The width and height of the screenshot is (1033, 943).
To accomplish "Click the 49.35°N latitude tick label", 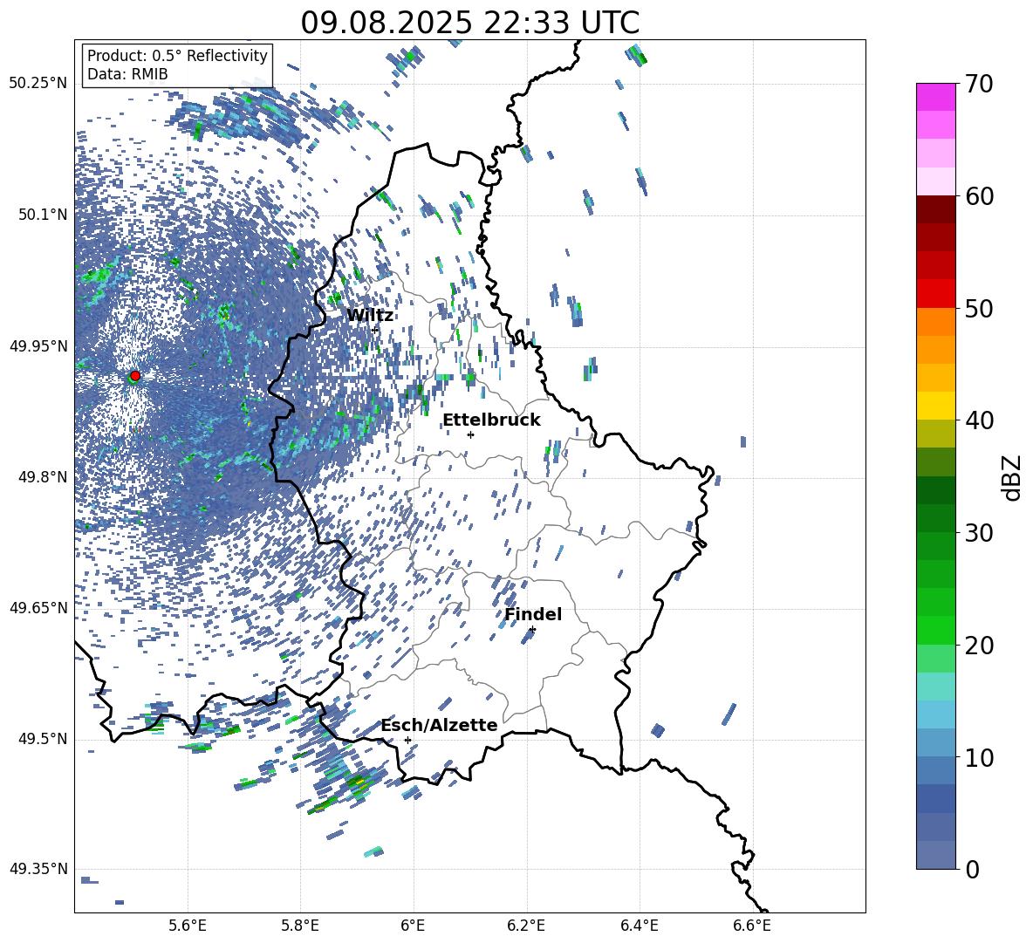I will click(x=38, y=869).
